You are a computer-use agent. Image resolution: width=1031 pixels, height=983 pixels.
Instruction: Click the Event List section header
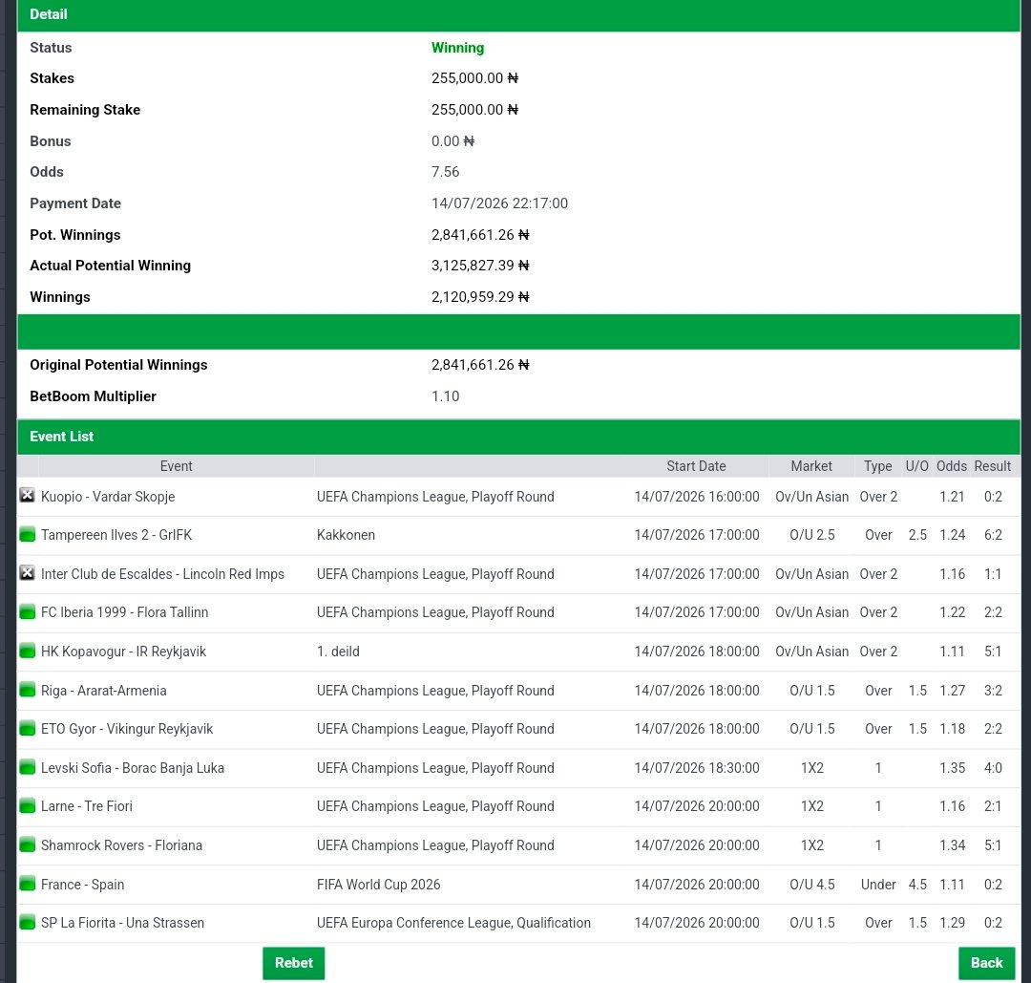pyautogui.click(x=518, y=437)
